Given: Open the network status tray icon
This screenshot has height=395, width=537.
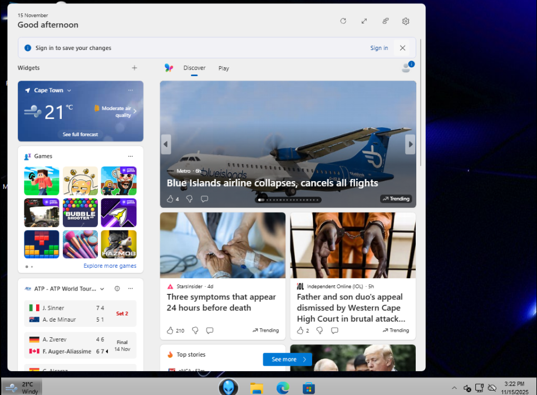Looking at the screenshot, I should [x=479, y=388].
